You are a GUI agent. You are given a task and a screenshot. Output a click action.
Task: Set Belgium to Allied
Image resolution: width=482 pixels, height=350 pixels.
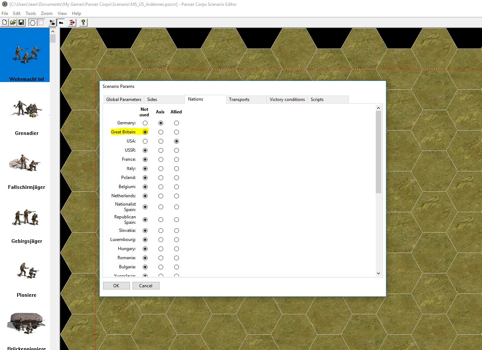(x=176, y=187)
